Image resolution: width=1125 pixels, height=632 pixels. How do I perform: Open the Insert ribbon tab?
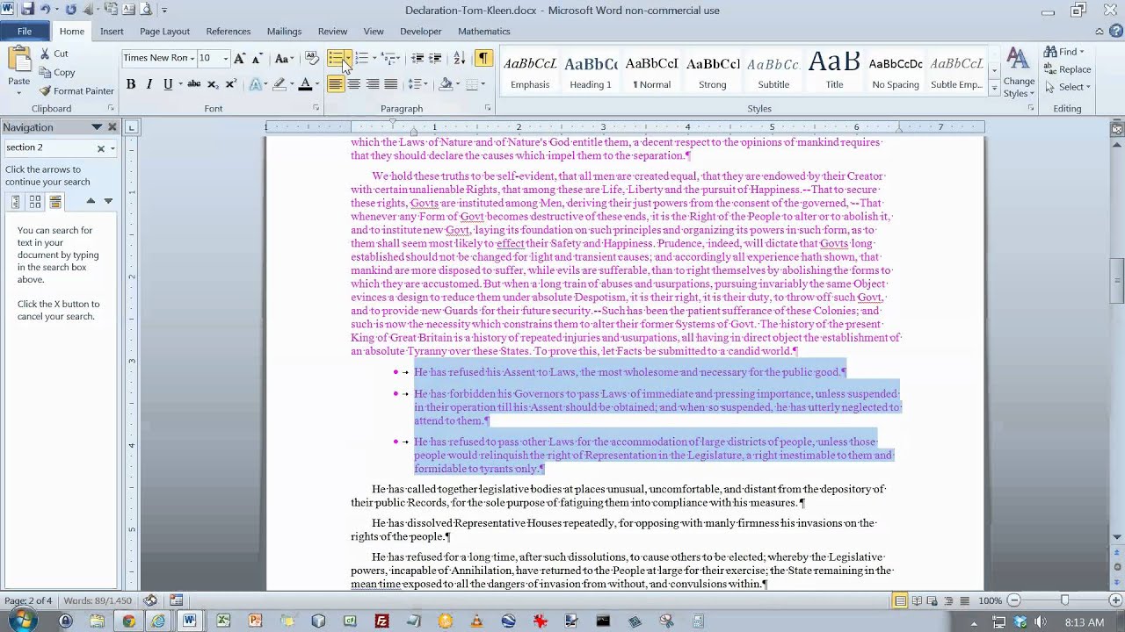click(112, 31)
